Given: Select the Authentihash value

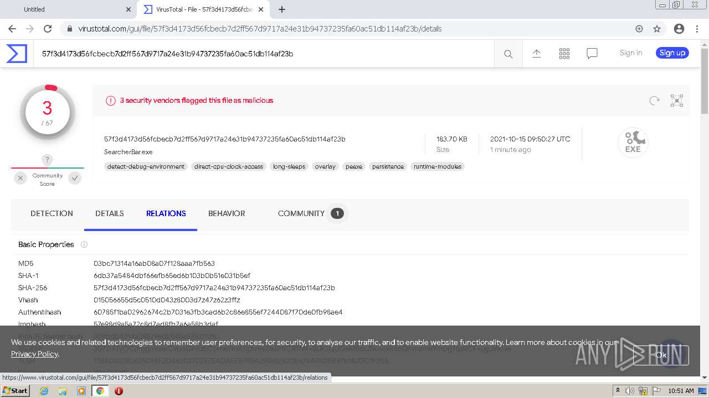Looking at the screenshot, I should (218, 312).
